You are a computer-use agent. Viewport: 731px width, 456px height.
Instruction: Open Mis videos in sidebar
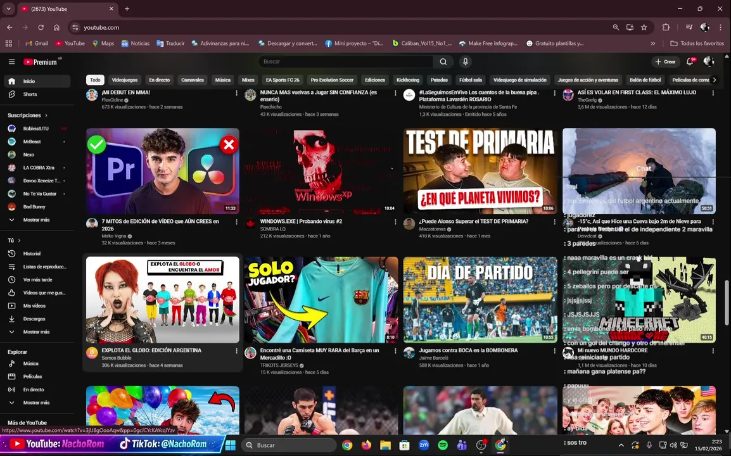click(37, 306)
